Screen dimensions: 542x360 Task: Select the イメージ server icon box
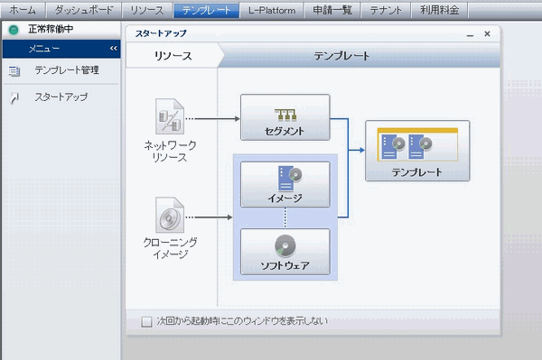coord(285,184)
